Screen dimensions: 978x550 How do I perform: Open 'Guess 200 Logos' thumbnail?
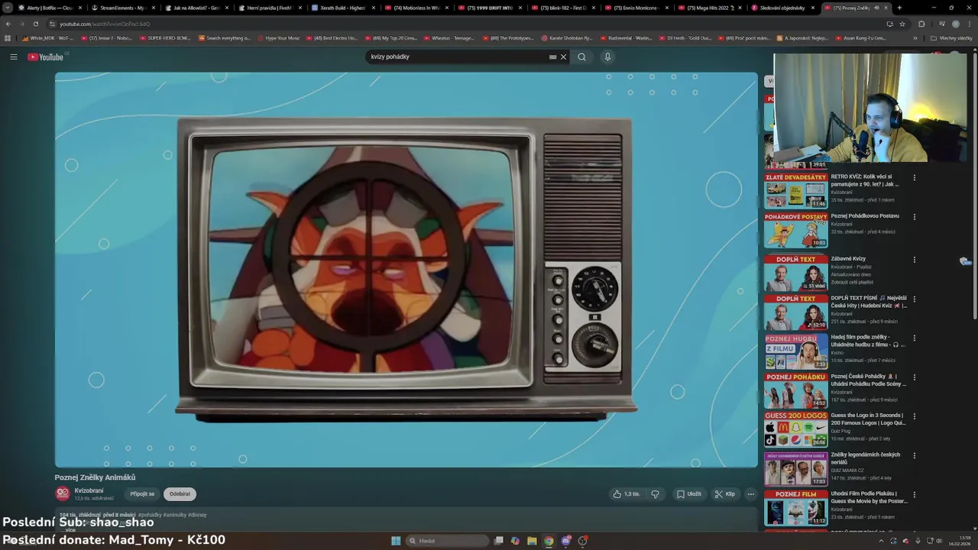tap(796, 429)
